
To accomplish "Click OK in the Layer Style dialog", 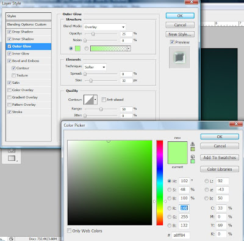I will [180, 16].
